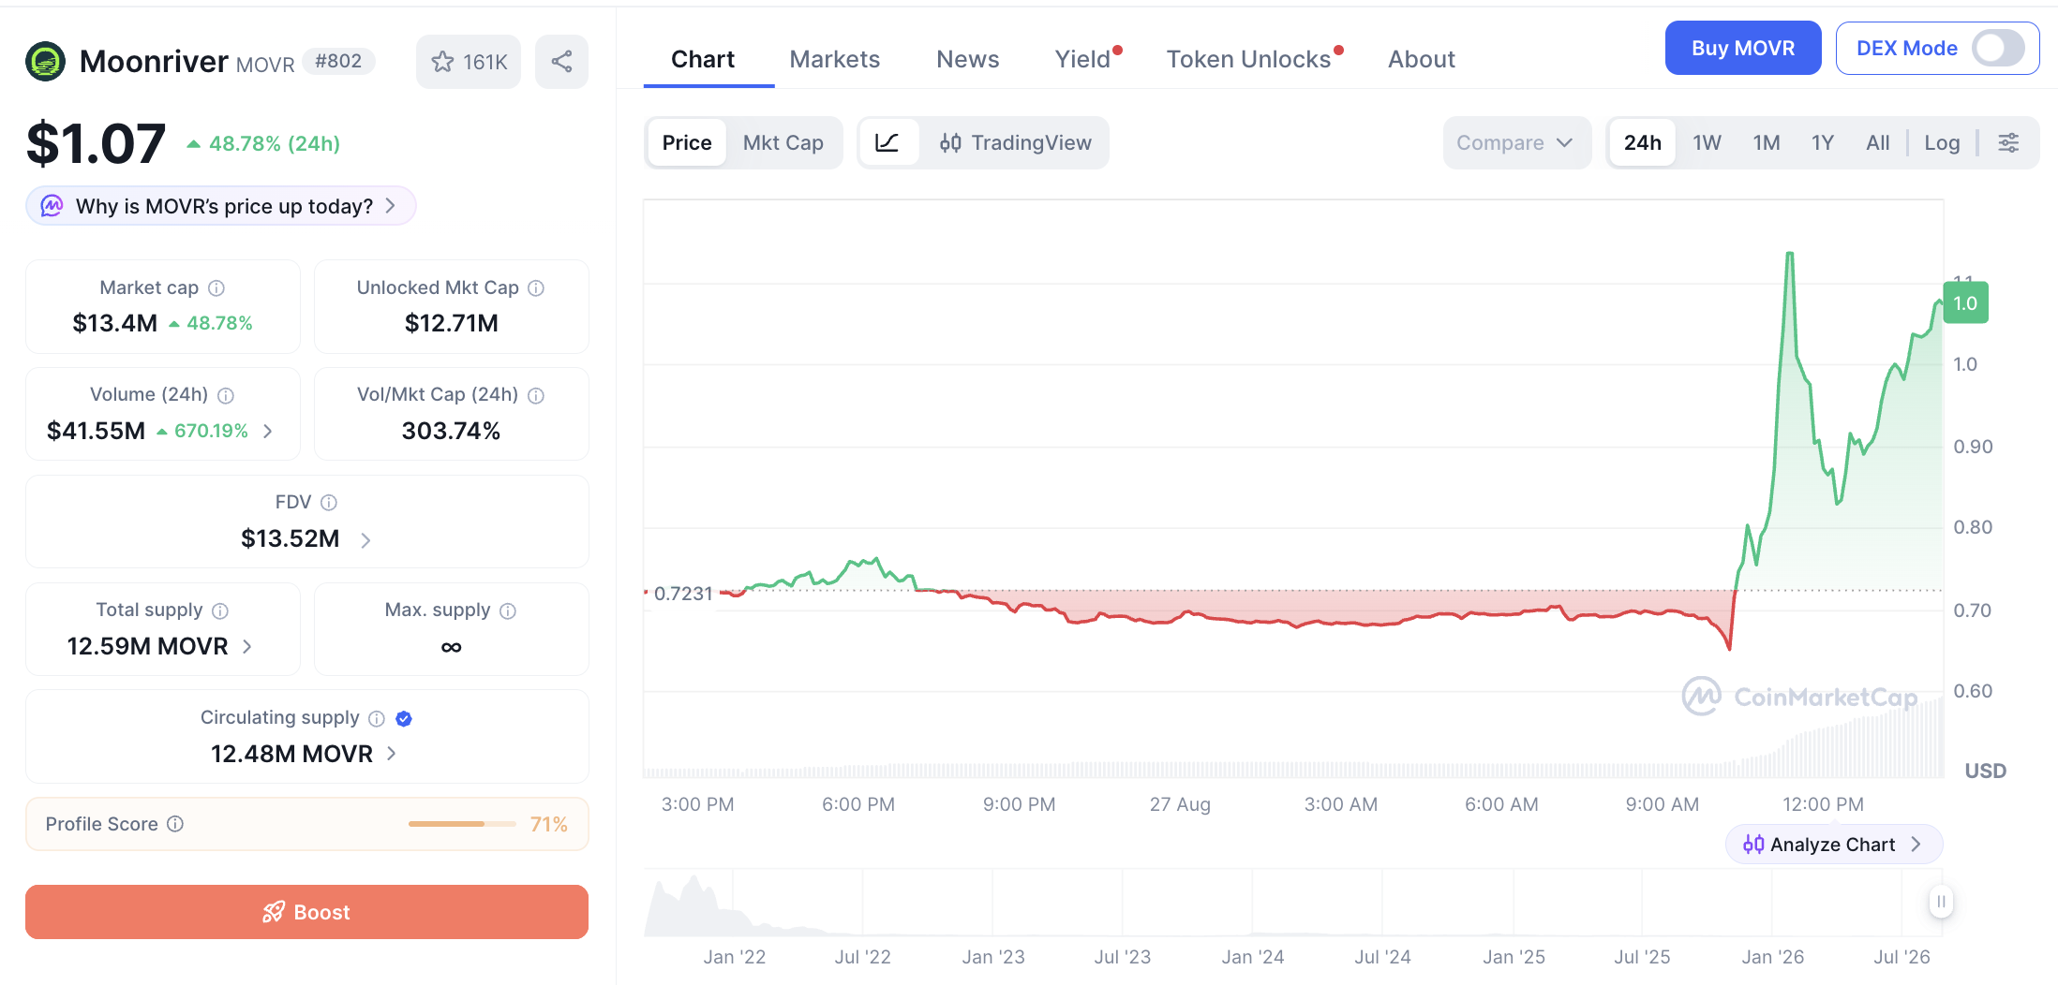Click the Buy MOVR button
This screenshot has width=2058, height=985.
(x=1743, y=48)
